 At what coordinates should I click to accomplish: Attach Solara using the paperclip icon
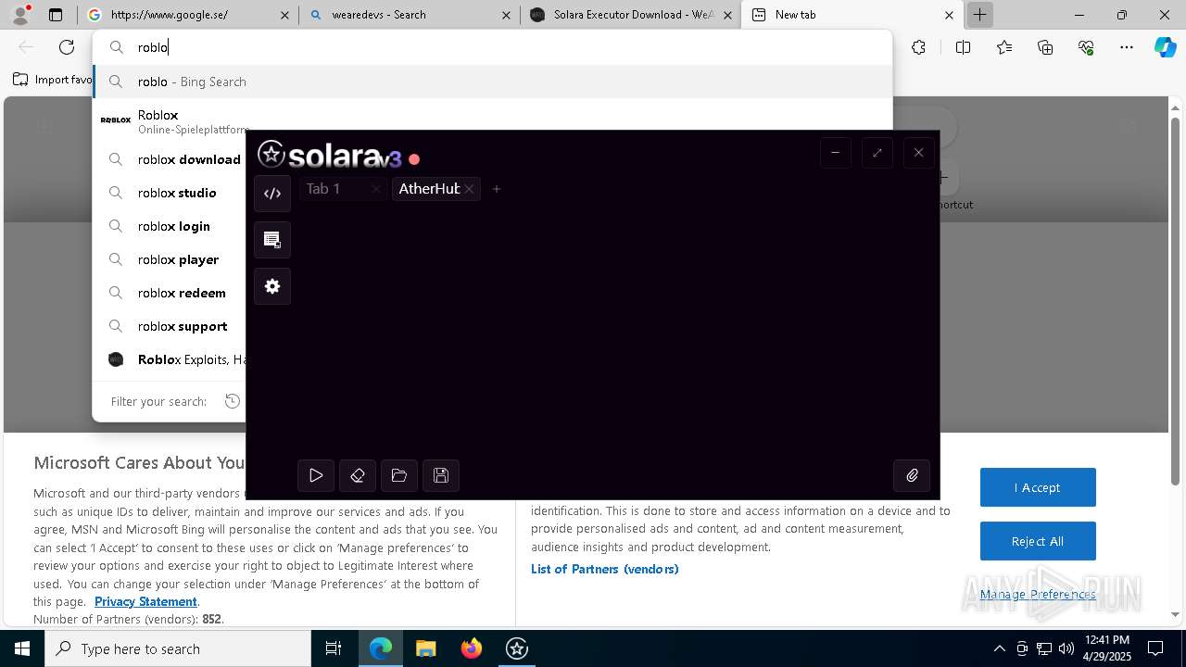pos(912,475)
